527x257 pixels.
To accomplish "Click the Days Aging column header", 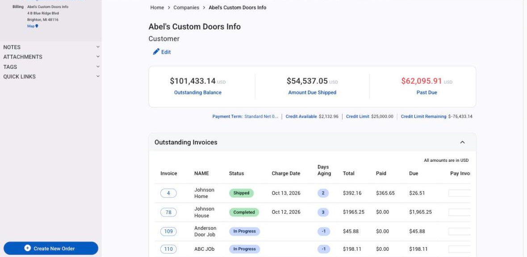I will (324, 170).
